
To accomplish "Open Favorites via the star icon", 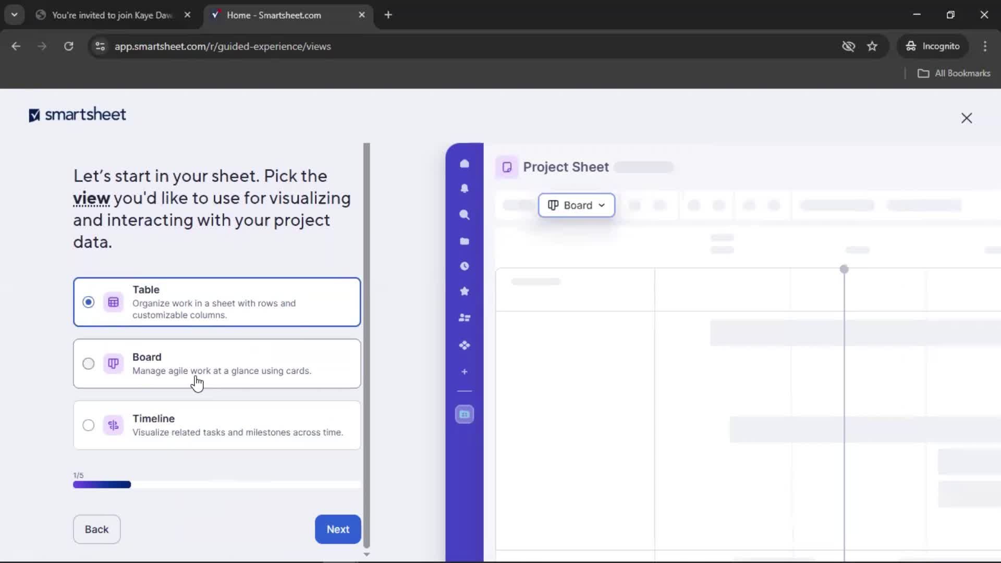I will point(465,291).
